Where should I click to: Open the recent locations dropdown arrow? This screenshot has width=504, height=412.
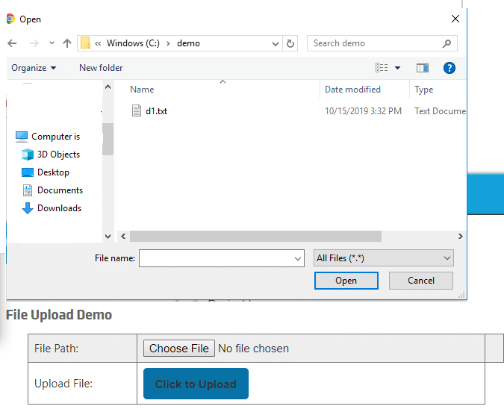tap(52, 43)
